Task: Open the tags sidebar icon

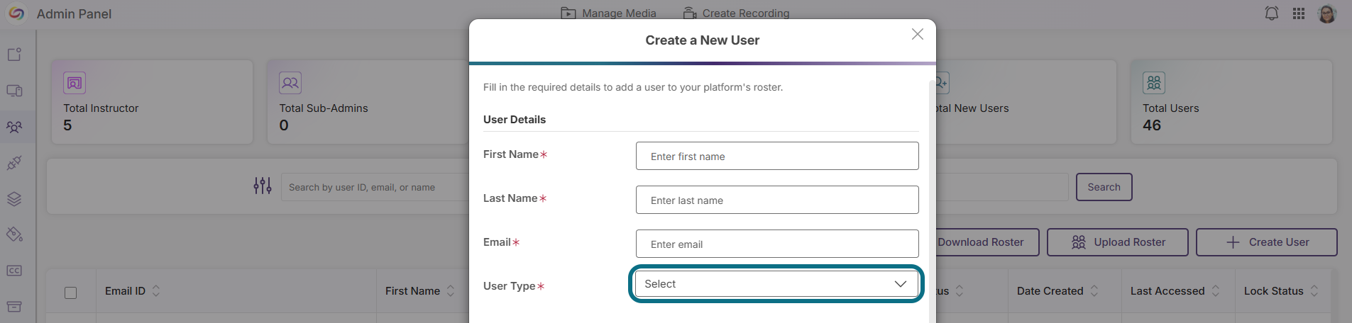Action: click(x=14, y=234)
